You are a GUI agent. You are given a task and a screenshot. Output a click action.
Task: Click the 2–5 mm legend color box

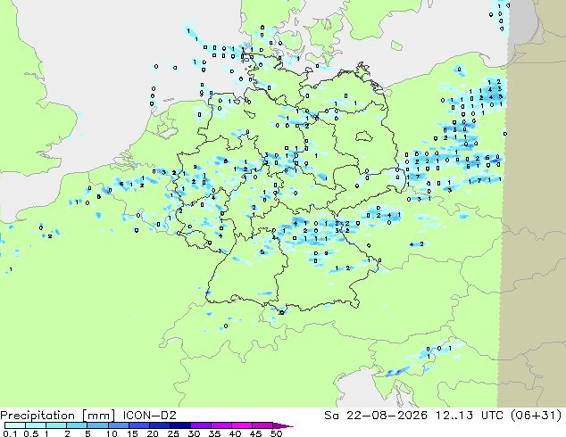[77, 425]
